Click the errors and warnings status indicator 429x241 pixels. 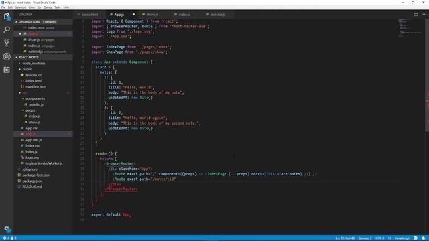[9, 238]
